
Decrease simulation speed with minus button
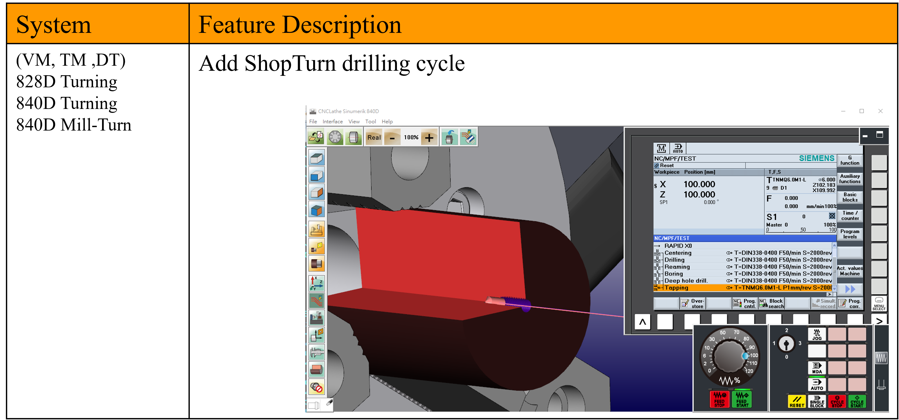point(392,137)
